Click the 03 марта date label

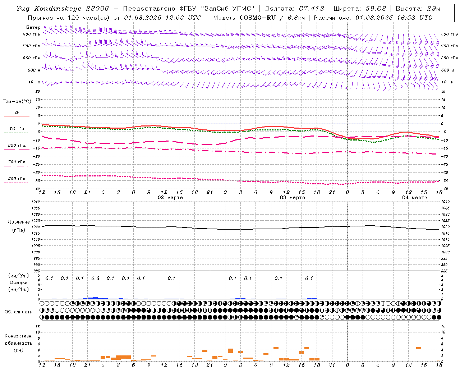click(x=293, y=198)
